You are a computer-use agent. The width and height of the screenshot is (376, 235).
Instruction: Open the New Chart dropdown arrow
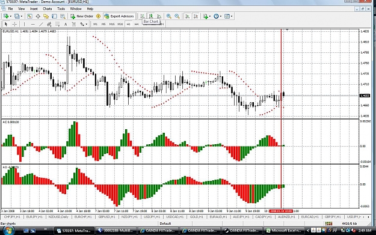tap(11, 16)
